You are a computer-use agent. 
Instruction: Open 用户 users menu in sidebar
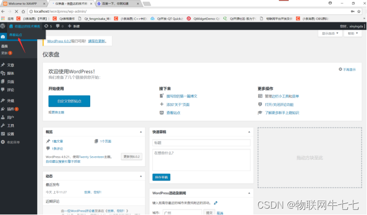click(11, 117)
